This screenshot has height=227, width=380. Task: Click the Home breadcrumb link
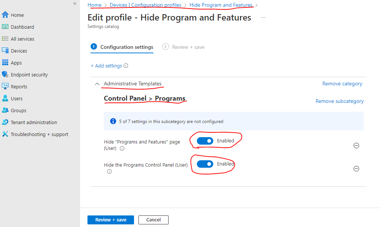(x=95, y=5)
